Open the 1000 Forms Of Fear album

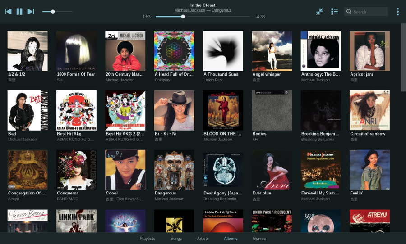[x=76, y=51]
